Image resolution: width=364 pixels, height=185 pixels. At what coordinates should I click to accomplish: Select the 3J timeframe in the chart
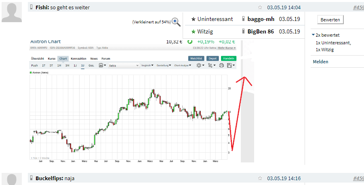[83, 66]
